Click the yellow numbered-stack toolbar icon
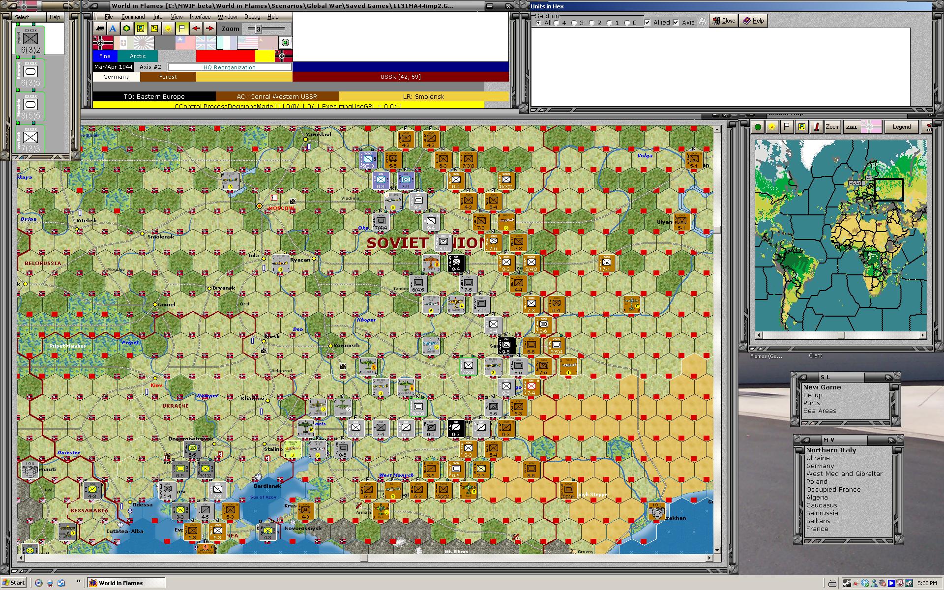Screen dimensions: 944x590 pos(154,29)
